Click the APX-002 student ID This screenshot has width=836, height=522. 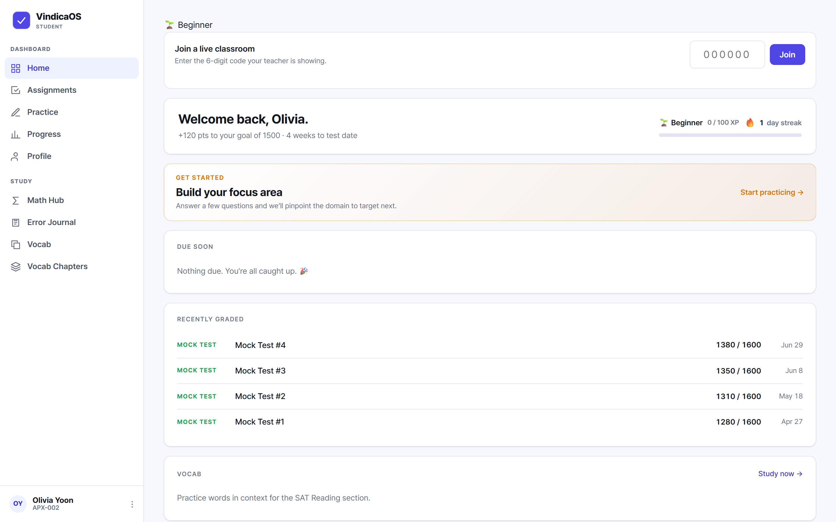(x=46, y=508)
